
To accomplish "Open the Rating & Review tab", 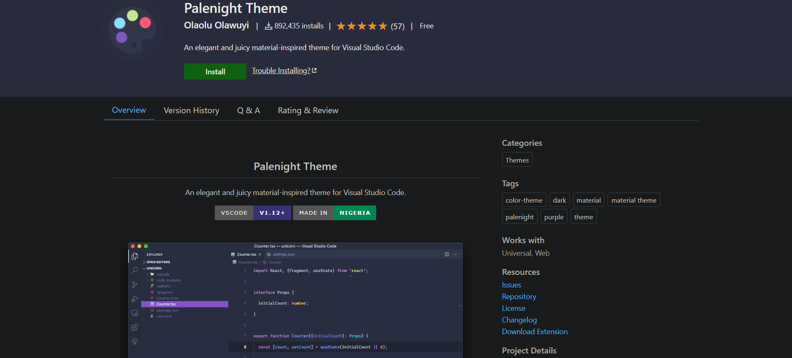I will (308, 111).
